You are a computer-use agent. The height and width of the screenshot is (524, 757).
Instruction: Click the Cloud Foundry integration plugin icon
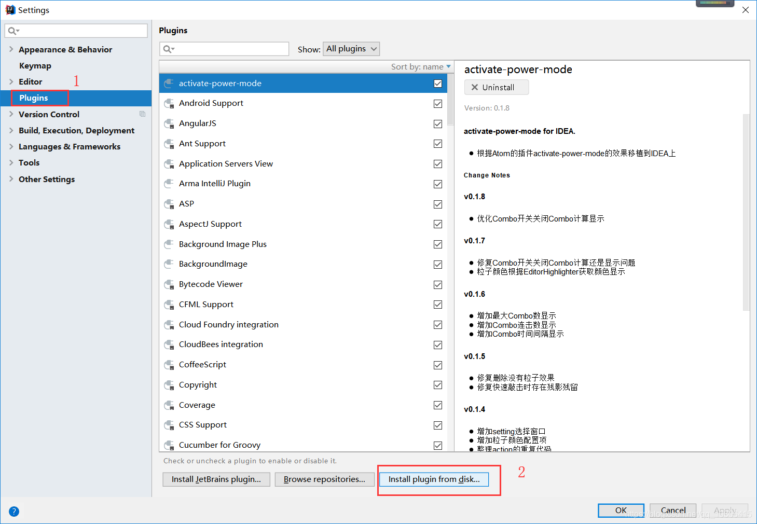coord(169,325)
